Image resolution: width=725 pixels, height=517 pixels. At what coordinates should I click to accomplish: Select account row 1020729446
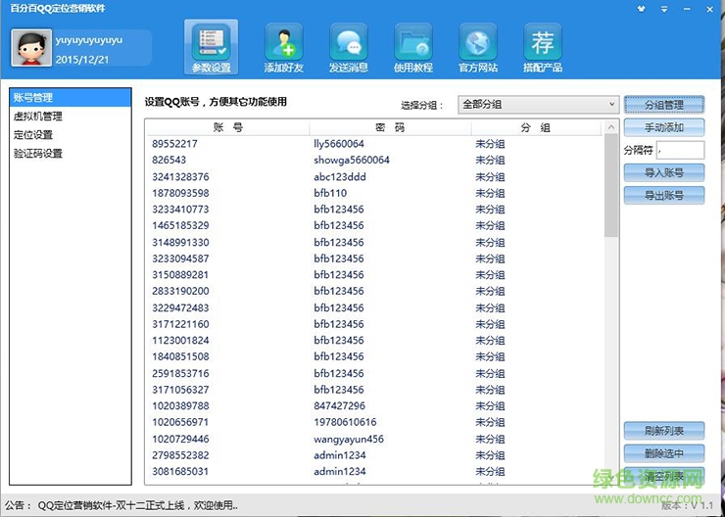click(x=375, y=439)
